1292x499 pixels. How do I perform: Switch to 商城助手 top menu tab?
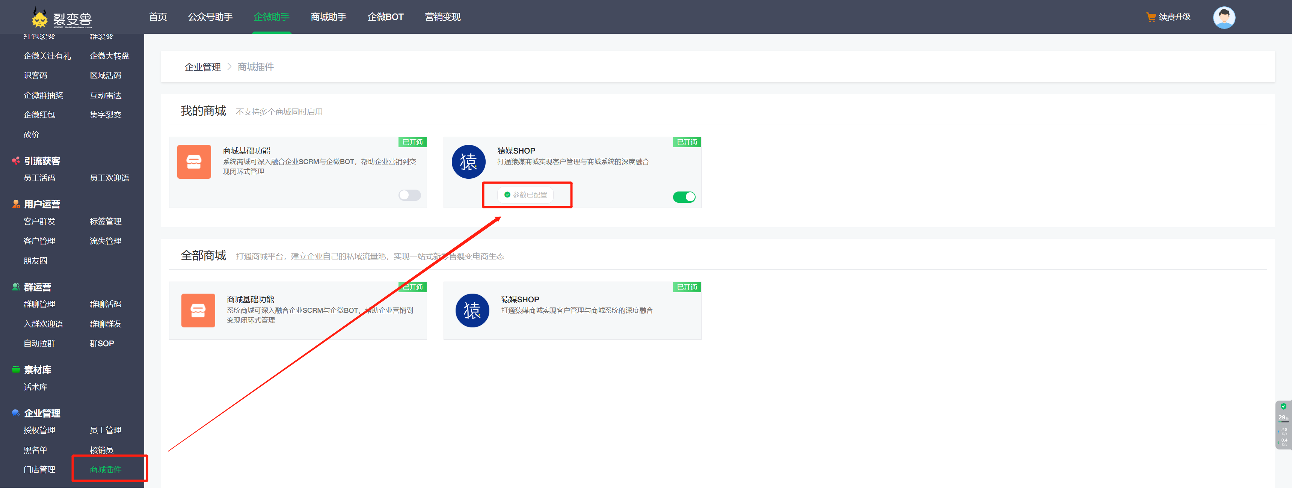[328, 17]
